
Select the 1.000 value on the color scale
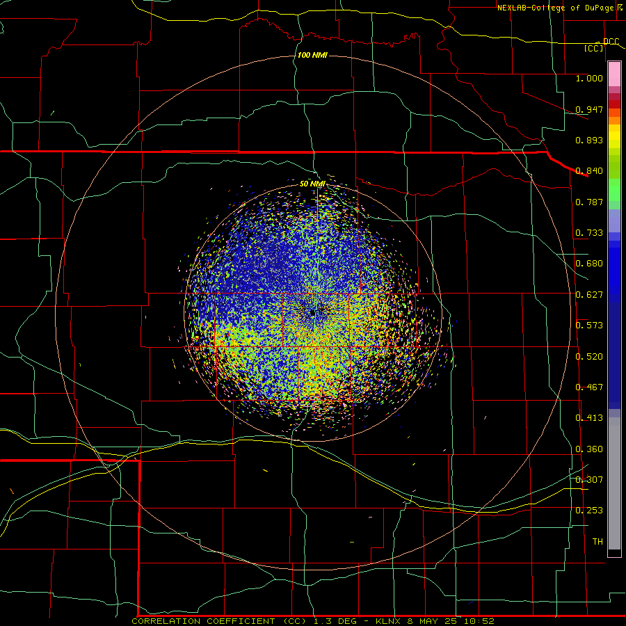pyautogui.click(x=589, y=78)
